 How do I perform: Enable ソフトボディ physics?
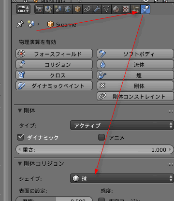(135, 54)
